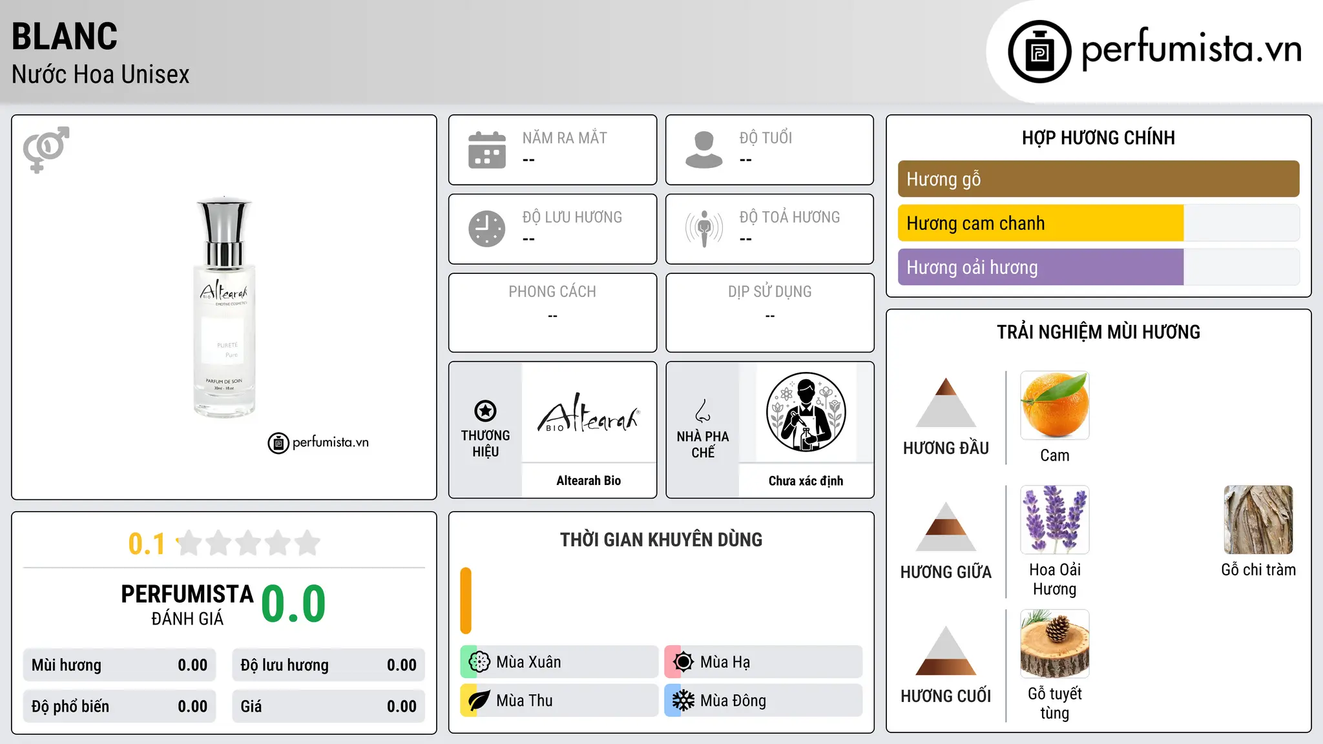This screenshot has height=744, width=1323.
Task: Click the spring flower icon for Mùa Xuân
Action: (x=479, y=662)
